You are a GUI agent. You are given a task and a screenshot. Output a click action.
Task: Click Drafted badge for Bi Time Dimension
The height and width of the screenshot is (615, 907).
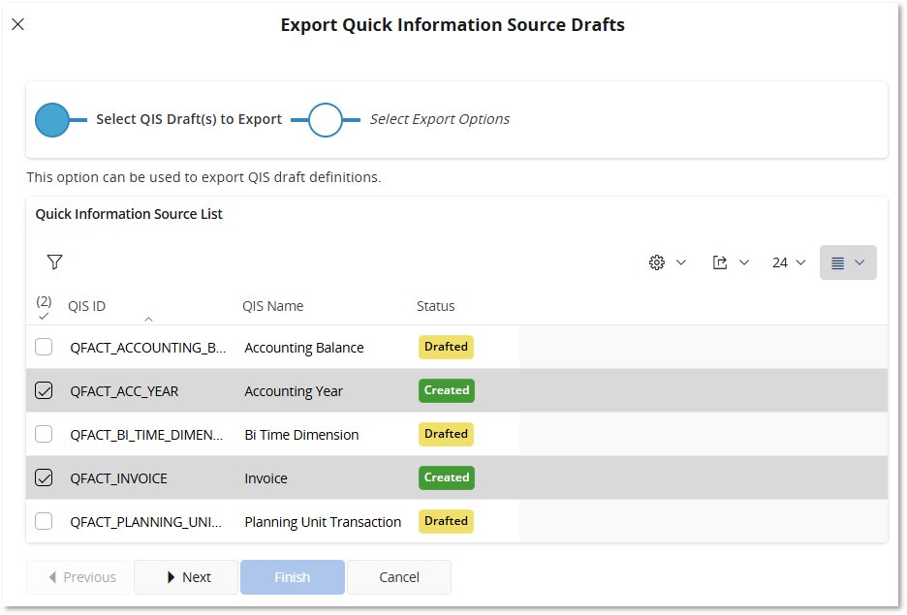[446, 434]
